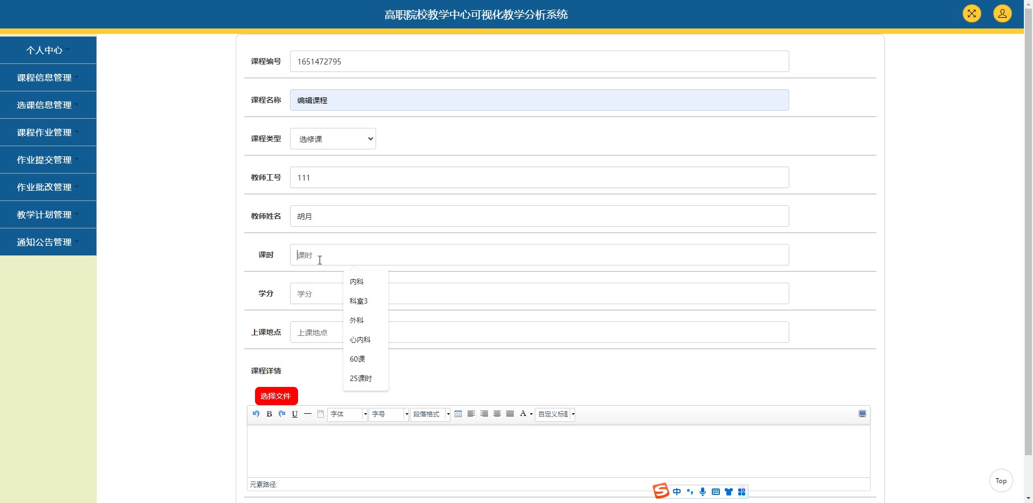Open the Sogou soft keyboard icon
Viewport: 1033px width, 503px height.
(716, 492)
